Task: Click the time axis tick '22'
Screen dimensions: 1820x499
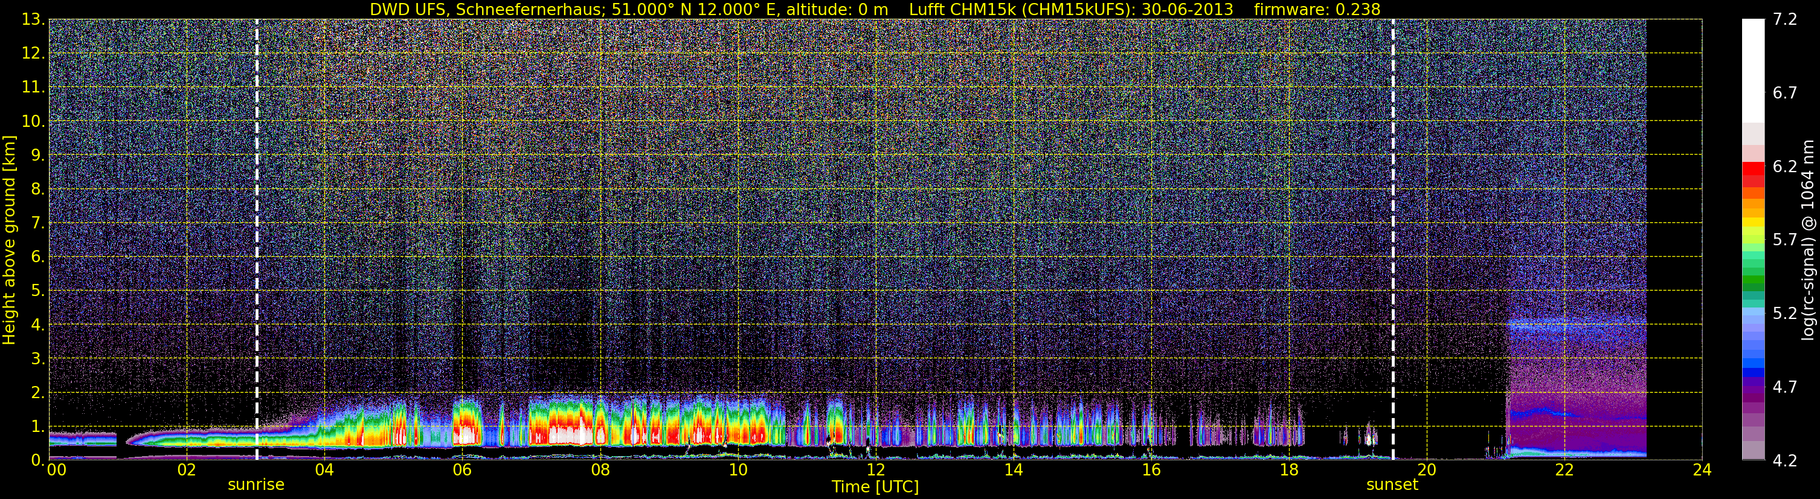Action: 1564,471
